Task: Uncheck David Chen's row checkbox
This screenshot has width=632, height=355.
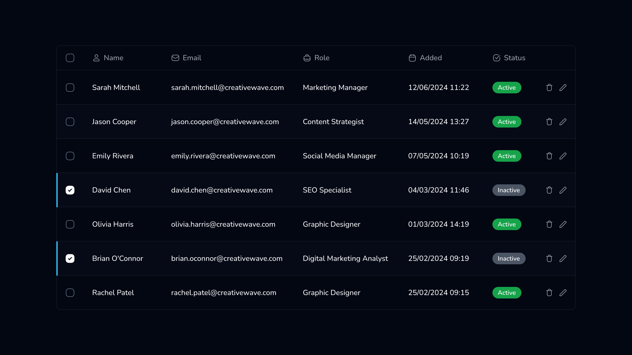Action: [x=70, y=190]
